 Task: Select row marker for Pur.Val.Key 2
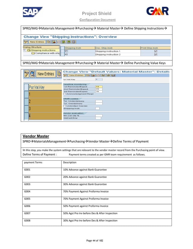point(26,102)
